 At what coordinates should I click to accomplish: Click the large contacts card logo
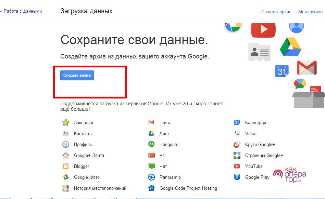pos(260,52)
